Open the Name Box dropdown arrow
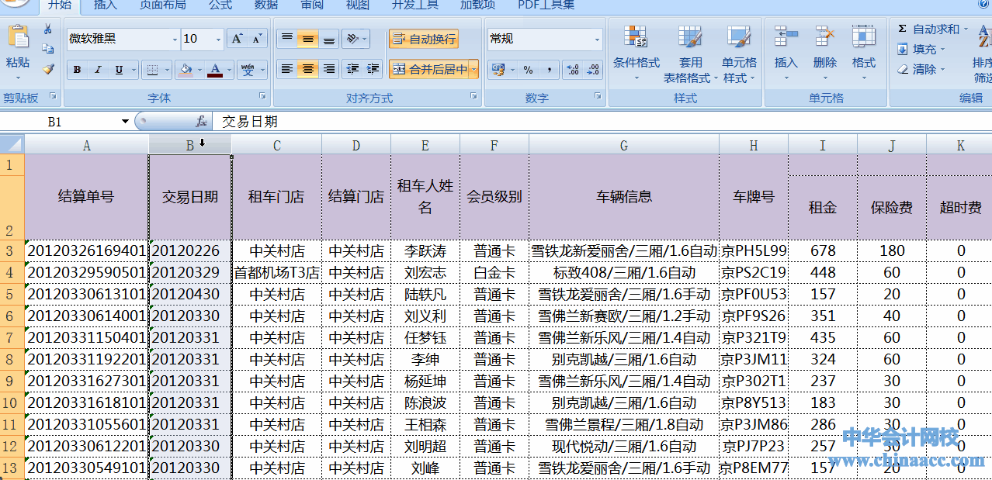The width and height of the screenshot is (992, 480). (125, 122)
